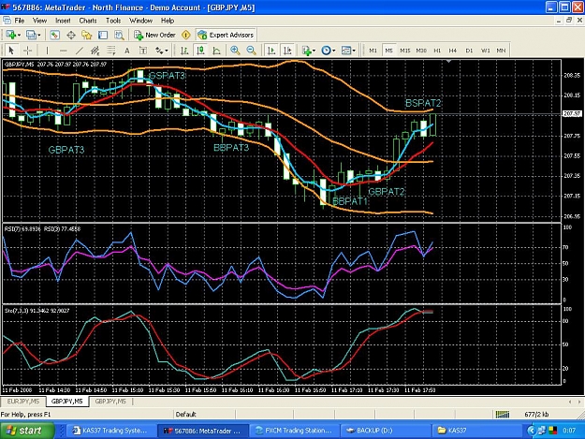This screenshot has height=439, width=585.
Task: Open the Window menu
Action: pos(140,21)
